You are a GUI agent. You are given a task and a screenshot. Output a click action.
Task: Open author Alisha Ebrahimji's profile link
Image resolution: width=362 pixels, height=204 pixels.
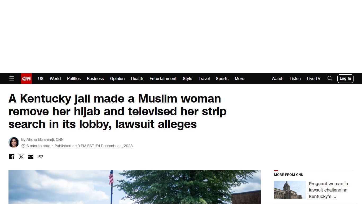tap(40, 139)
